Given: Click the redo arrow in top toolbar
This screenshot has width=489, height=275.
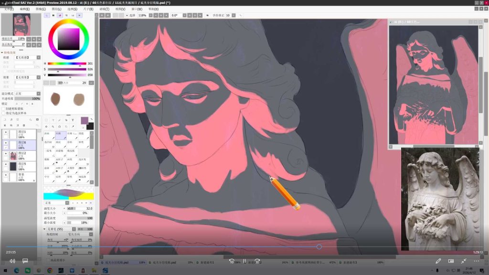Looking at the screenshot, I should coord(108,15).
